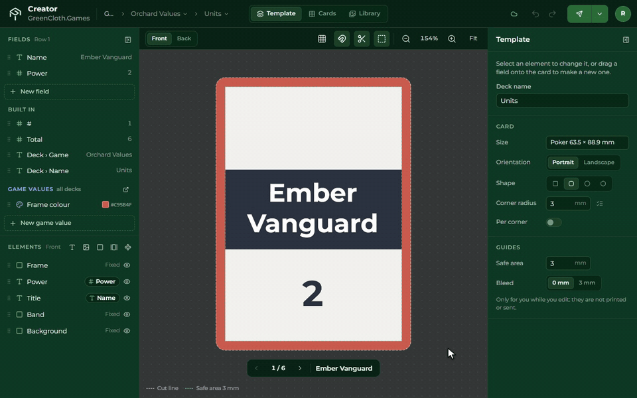Zoom in on the canvas
Image resolution: width=637 pixels, height=398 pixels.
click(452, 38)
